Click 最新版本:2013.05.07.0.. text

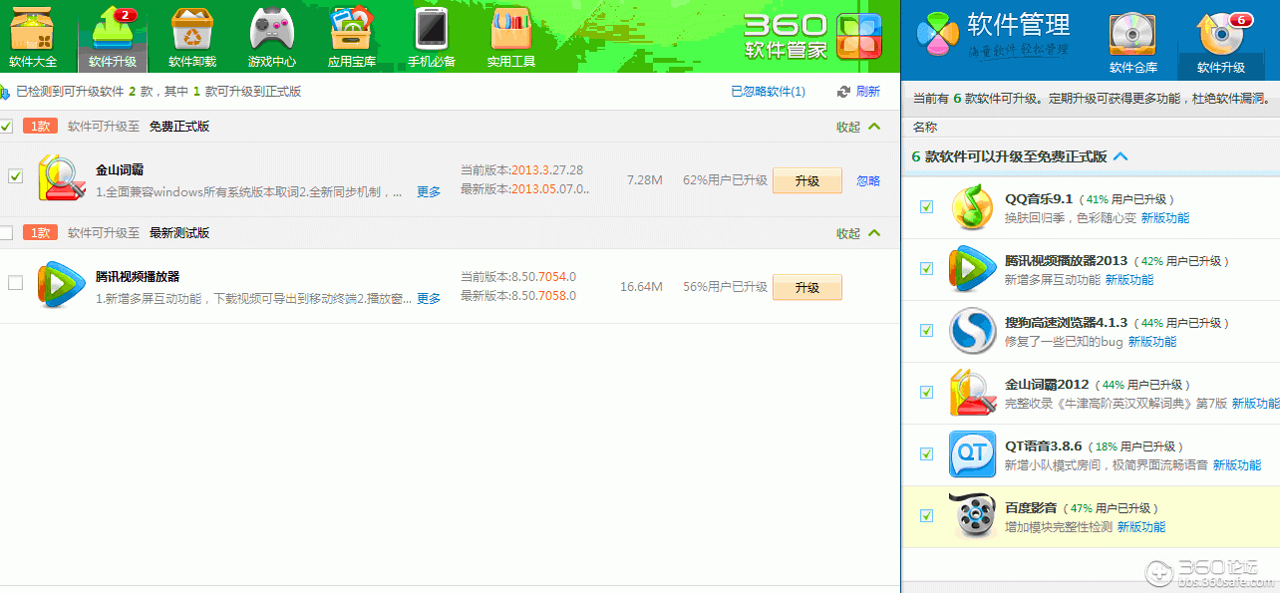pyautogui.click(x=525, y=189)
